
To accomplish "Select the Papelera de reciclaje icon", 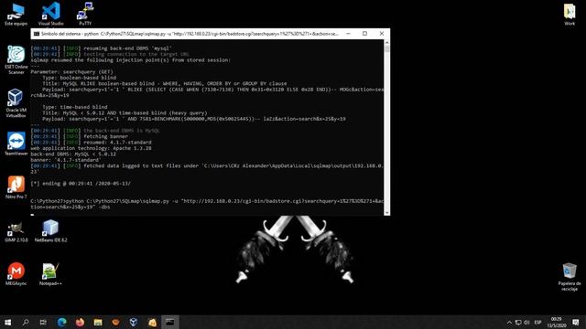I will tap(570, 277).
